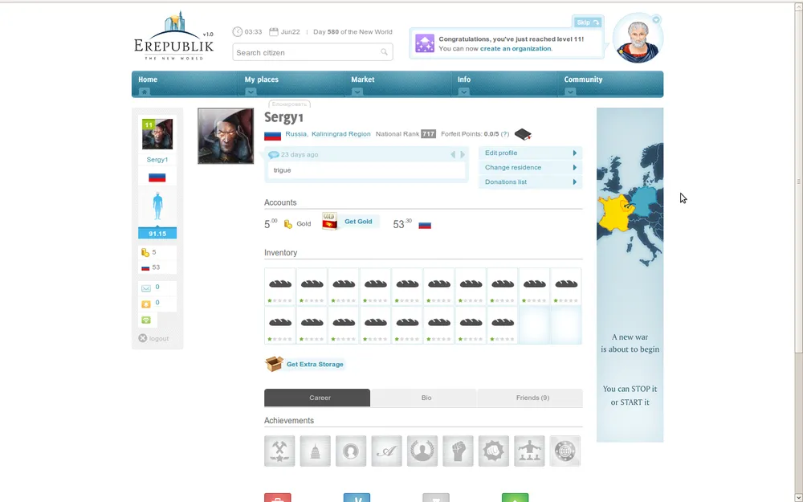Click the Congress building achievement icon

coord(315,451)
